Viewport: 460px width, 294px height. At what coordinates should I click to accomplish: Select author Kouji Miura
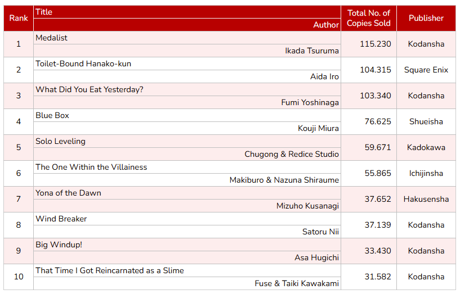click(x=318, y=128)
